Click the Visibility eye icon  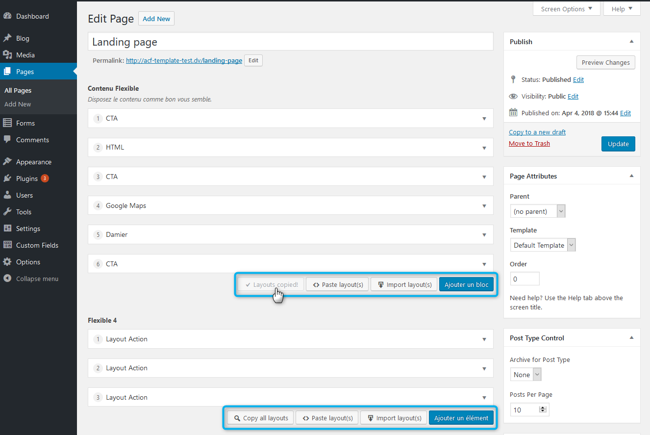pyautogui.click(x=513, y=96)
